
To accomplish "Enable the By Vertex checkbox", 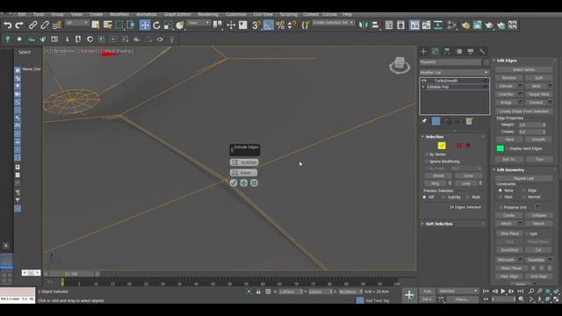I will click(427, 154).
